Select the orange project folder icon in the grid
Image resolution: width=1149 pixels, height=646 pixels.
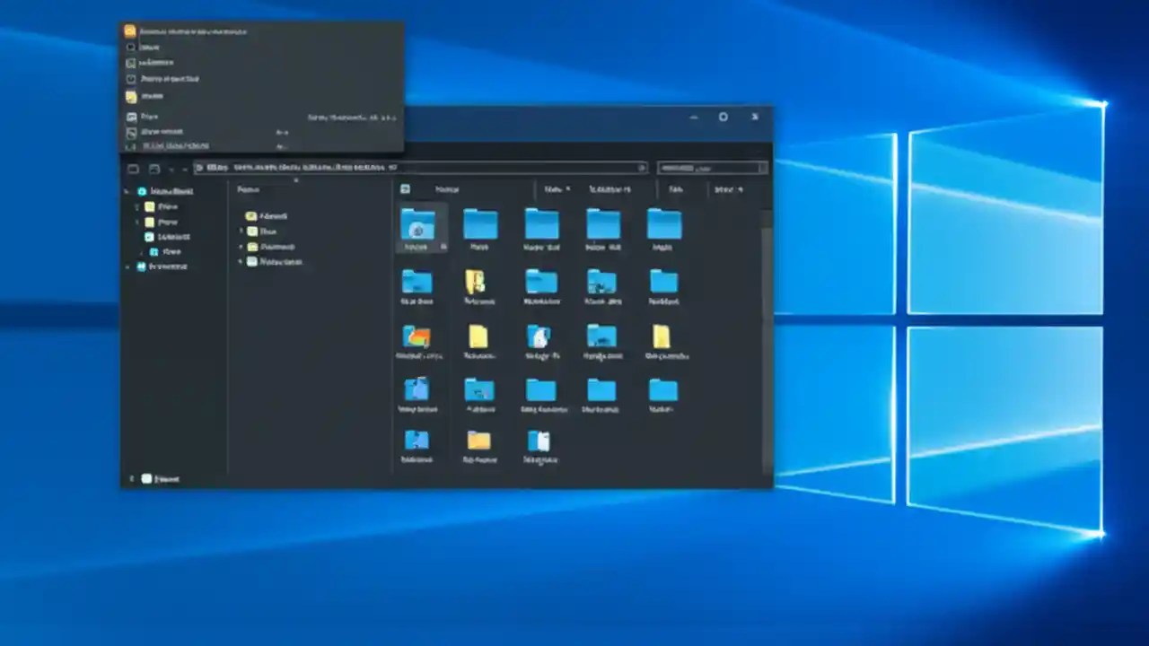coord(417,336)
